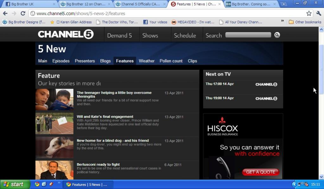Image resolution: width=324 pixels, height=189 pixels.
Task: Go to the Main section tab
Action: (x=42, y=61)
